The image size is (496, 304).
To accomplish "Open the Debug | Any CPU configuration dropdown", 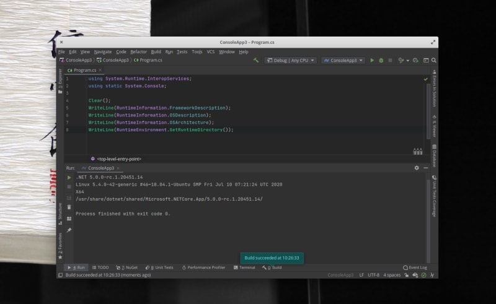I will click(x=290, y=60).
